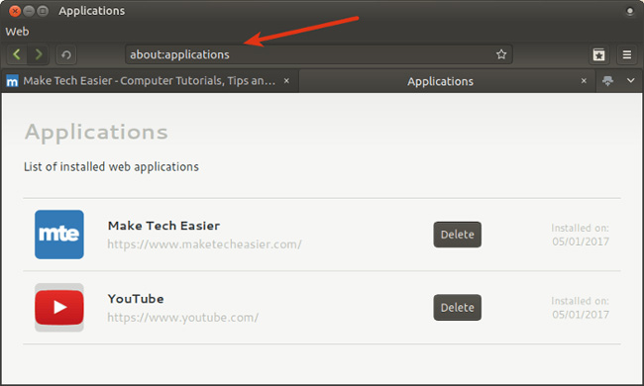644x386 pixels.
Task: Click the https://www.maketecheasier.com/ URL text
Action: tap(204, 244)
